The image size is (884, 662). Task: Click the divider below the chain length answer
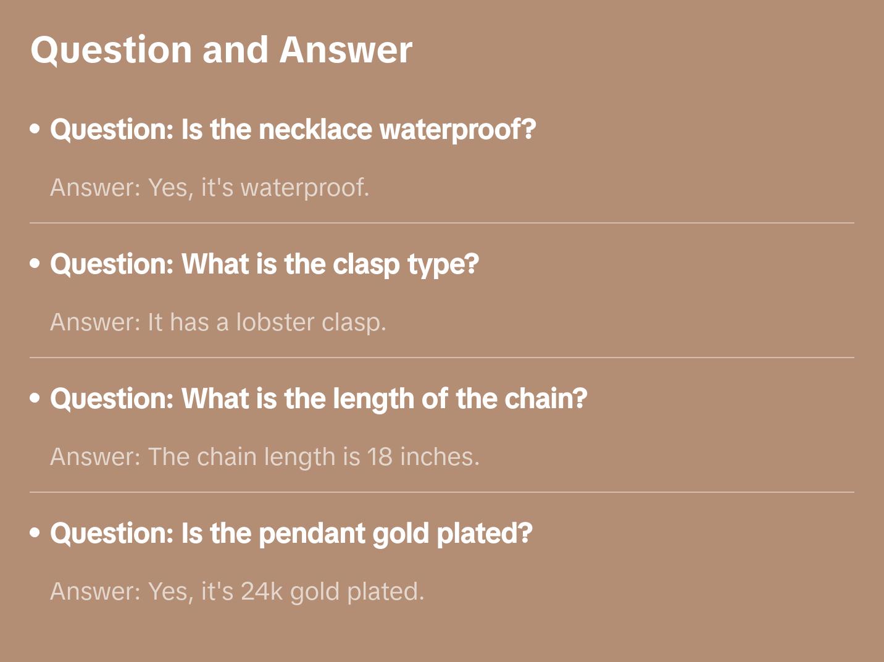pos(442,492)
